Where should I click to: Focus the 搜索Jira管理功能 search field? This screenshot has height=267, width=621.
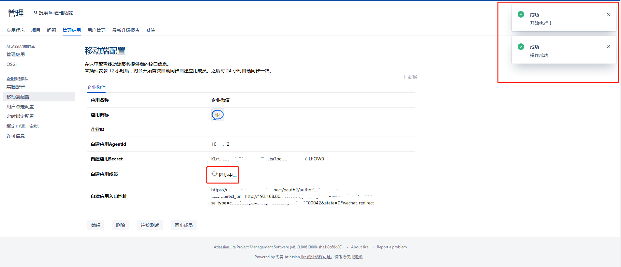[x=56, y=13]
